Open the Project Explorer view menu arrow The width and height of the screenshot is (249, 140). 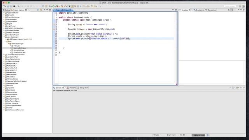pos(44,10)
